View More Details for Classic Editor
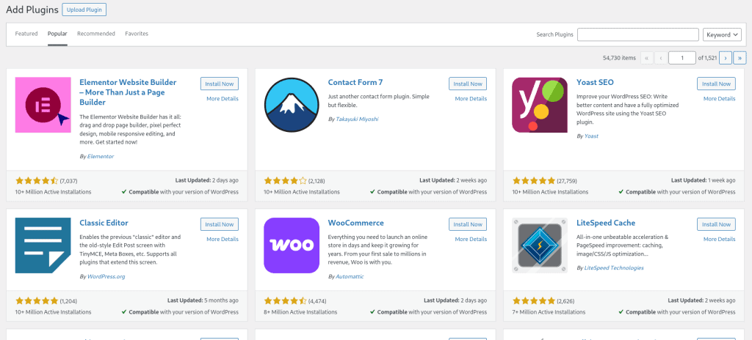 tap(223, 239)
